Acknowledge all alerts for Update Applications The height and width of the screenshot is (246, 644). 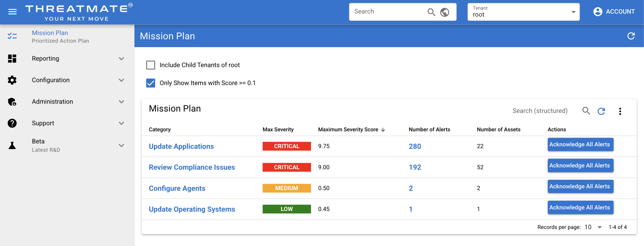(x=580, y=145)
